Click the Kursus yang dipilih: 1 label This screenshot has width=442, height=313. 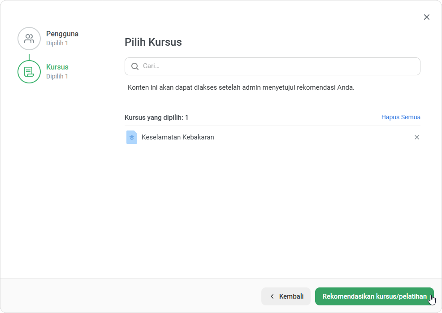point(156,117)
